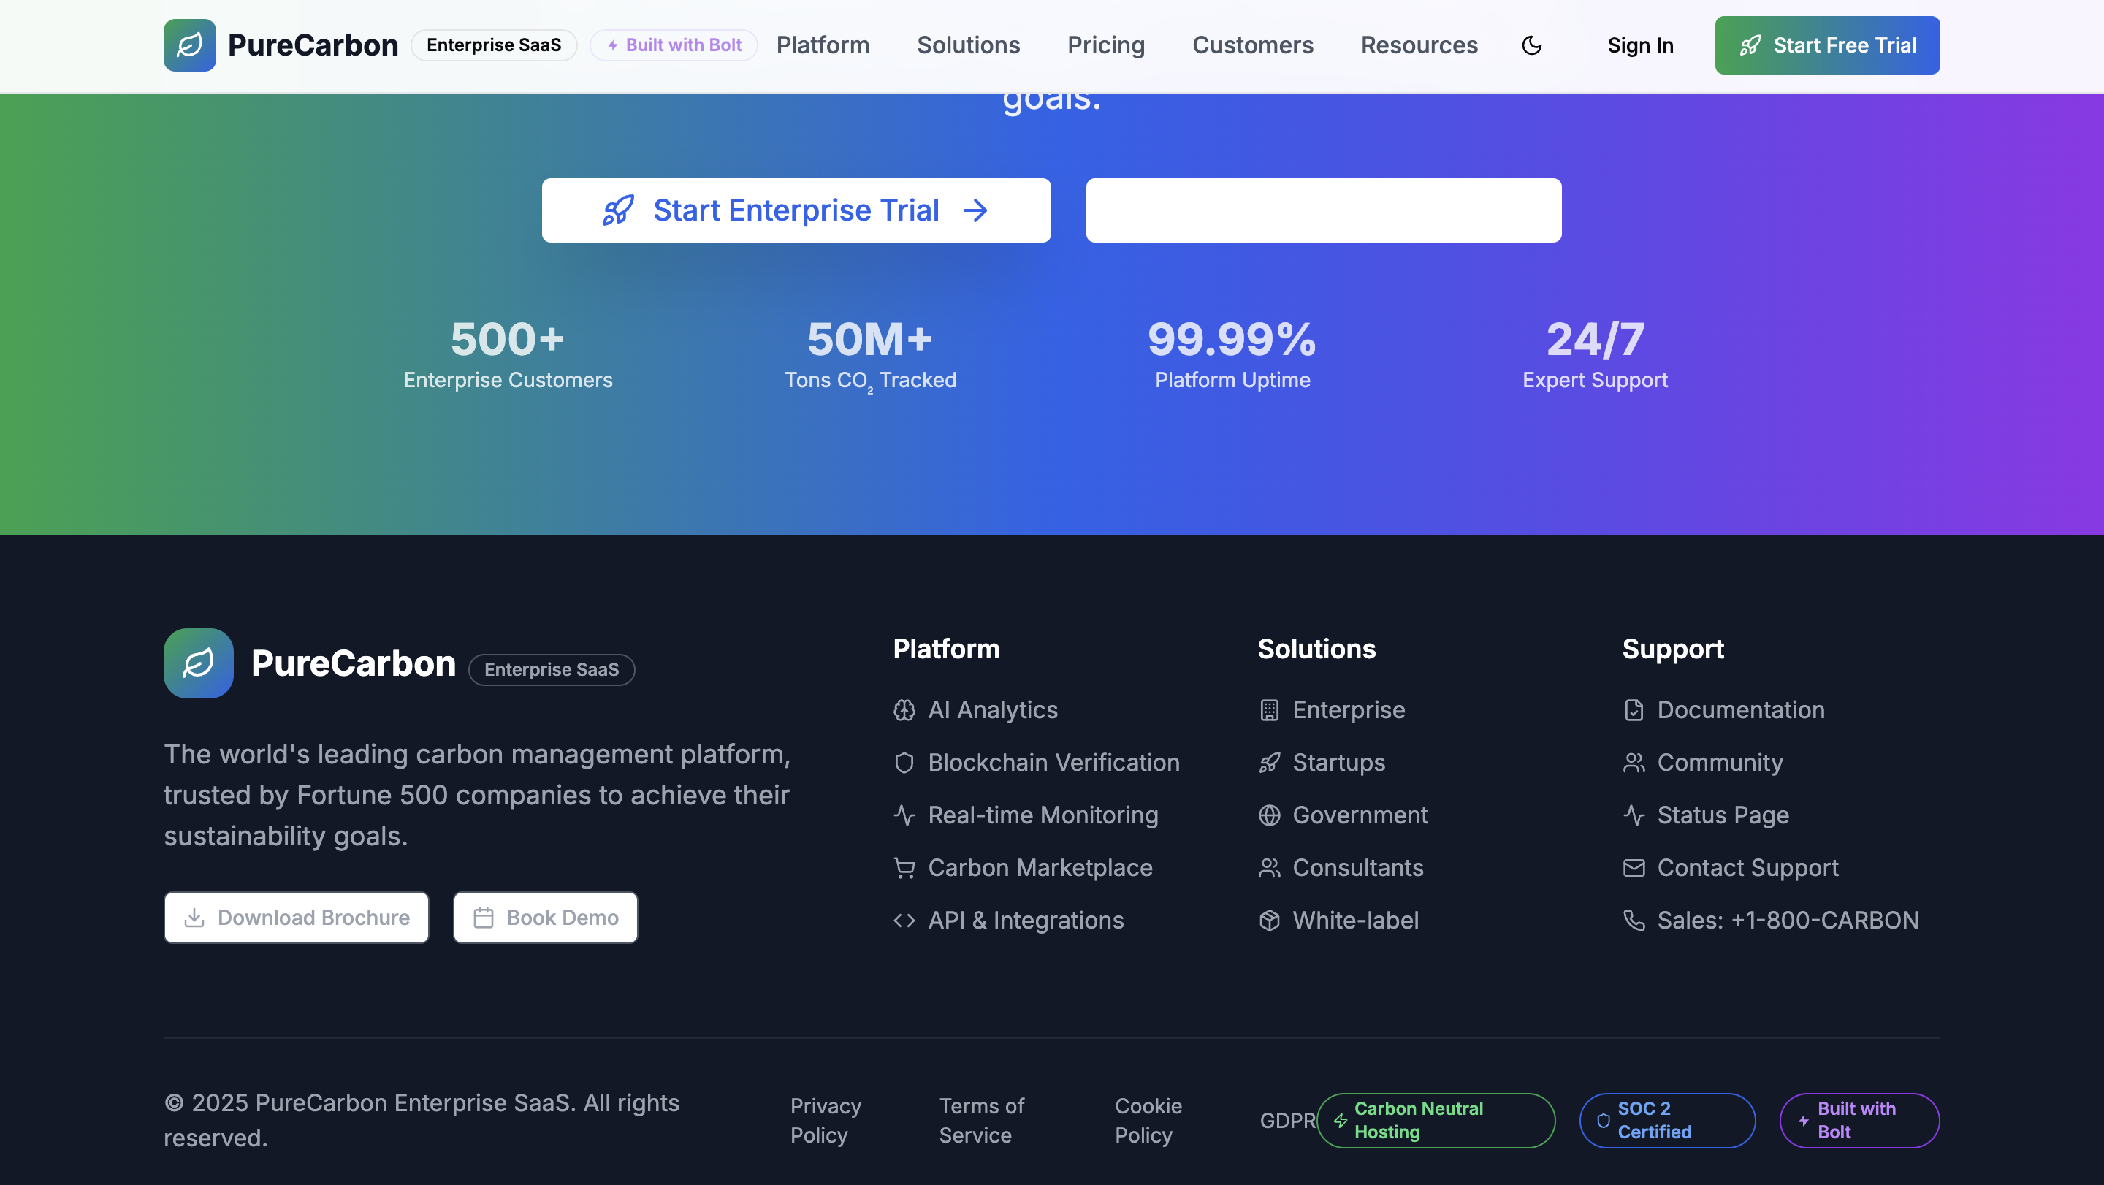Viewport: 2104px width, 1185px height.
Task: Click the Start Enterprise Trial button
Action: (x=796, y=210)
